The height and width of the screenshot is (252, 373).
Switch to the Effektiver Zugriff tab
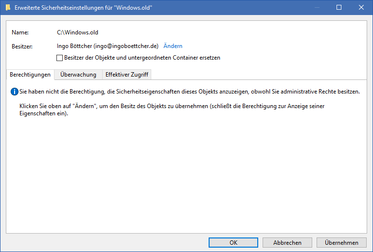pyautogui.click(x=127, y=75)
